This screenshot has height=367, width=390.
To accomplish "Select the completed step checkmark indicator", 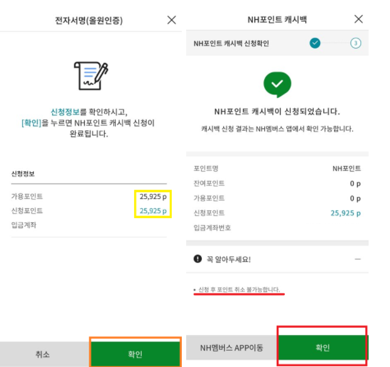I will pyautogui.click(x=315, y=43).
